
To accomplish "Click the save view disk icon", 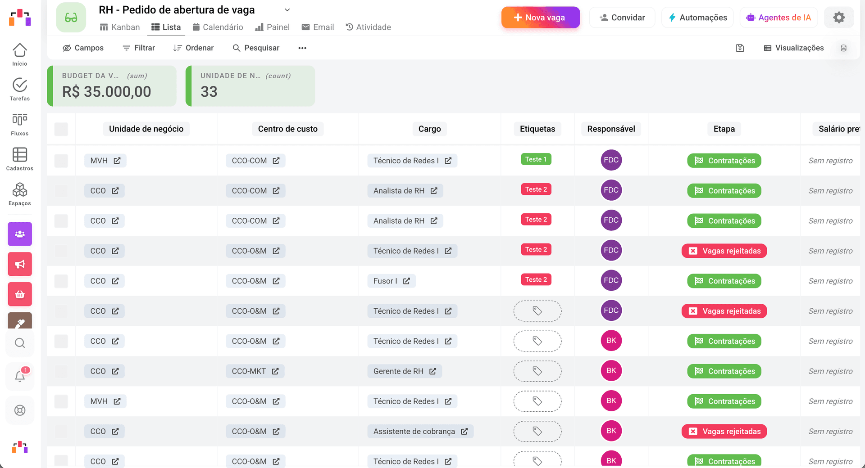I will [740, 48].
